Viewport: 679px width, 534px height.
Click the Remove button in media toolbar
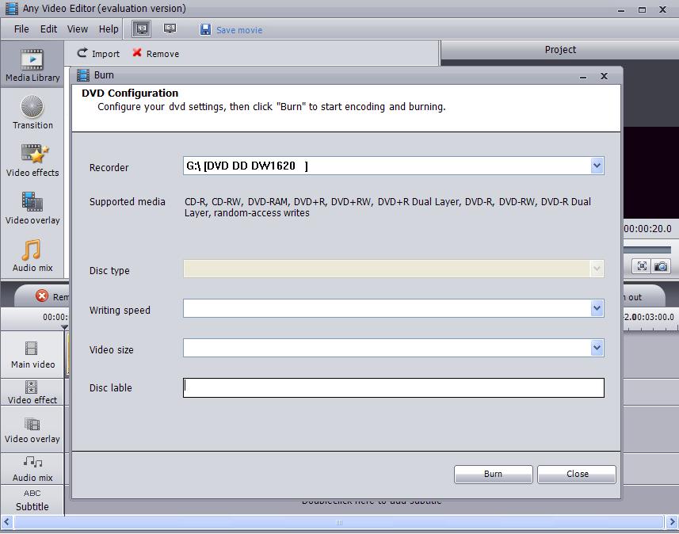click(156, 53)
